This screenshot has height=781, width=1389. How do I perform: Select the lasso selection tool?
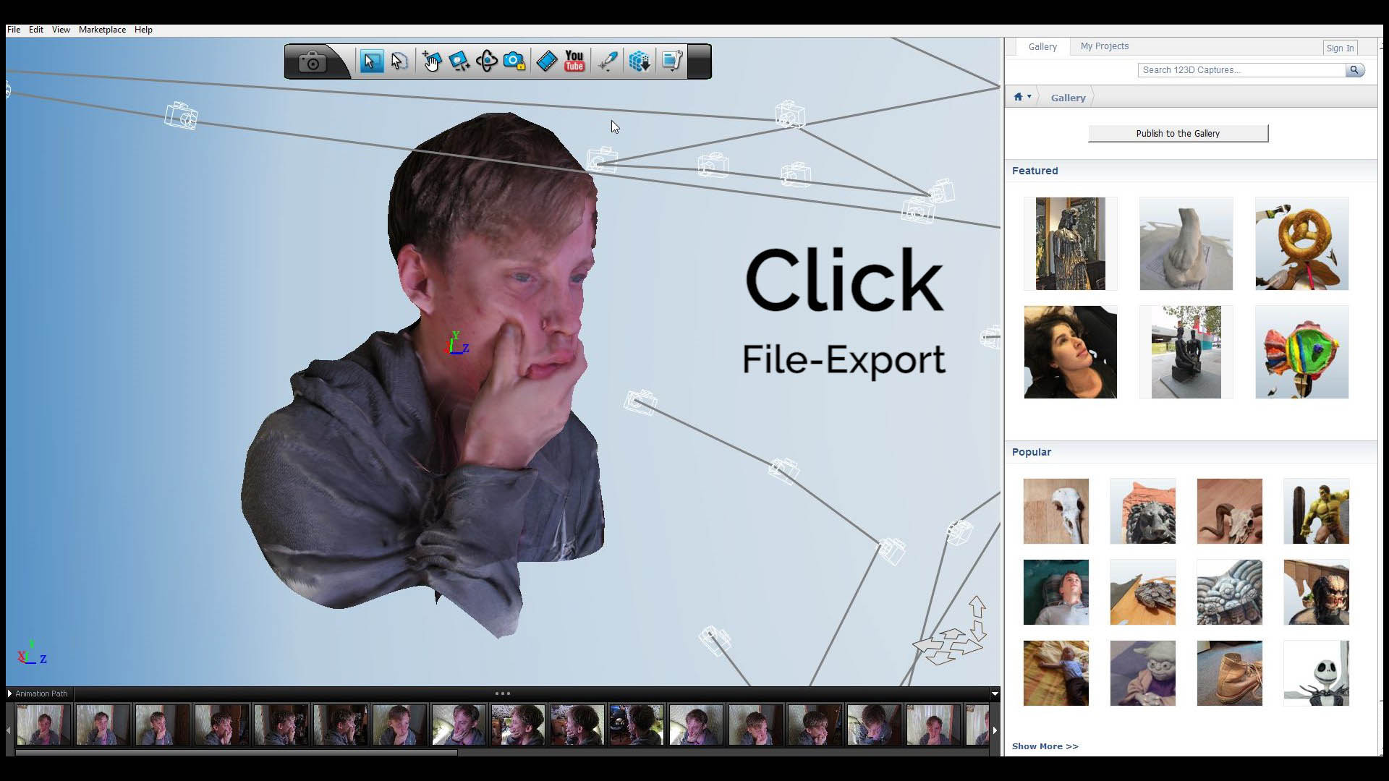coord(399,61)
